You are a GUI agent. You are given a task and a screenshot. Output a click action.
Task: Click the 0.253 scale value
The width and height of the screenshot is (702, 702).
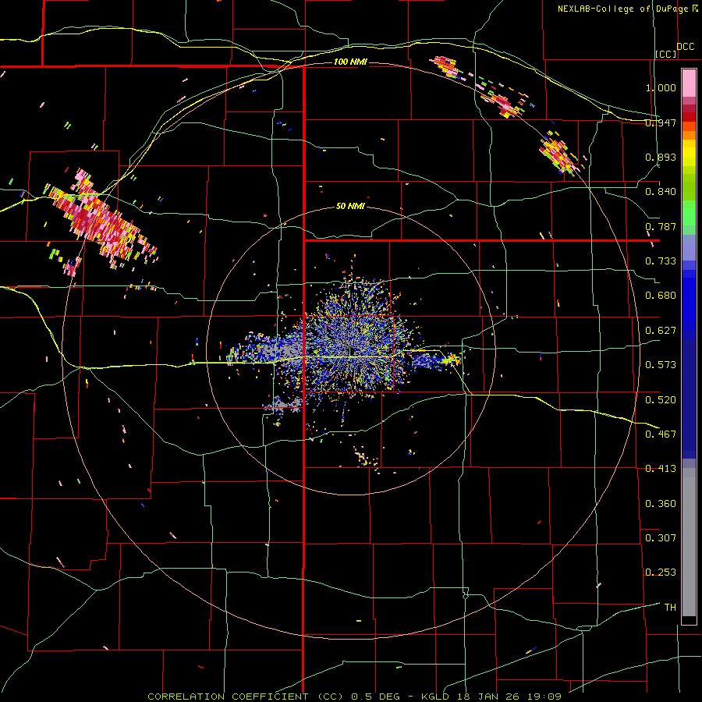[x=661, y=573]
